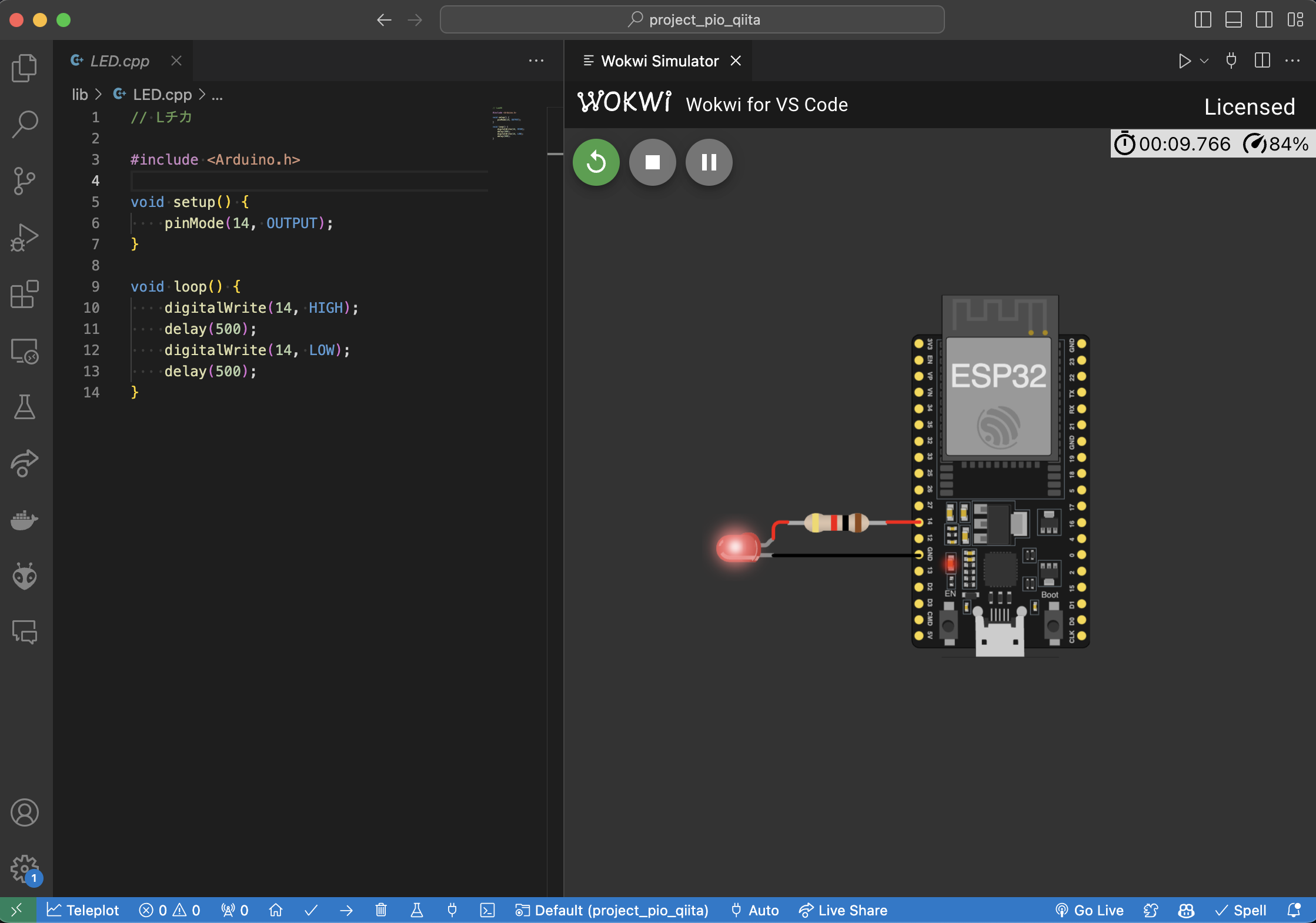Show errors and warnings count
This screenshot has height=923, width=1316.
[169, 910]
